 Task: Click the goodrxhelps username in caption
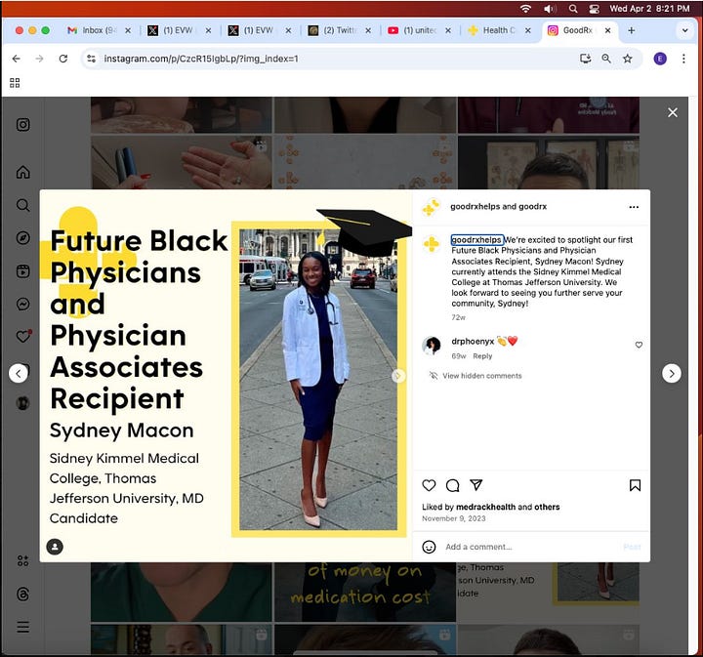[476, 240]
